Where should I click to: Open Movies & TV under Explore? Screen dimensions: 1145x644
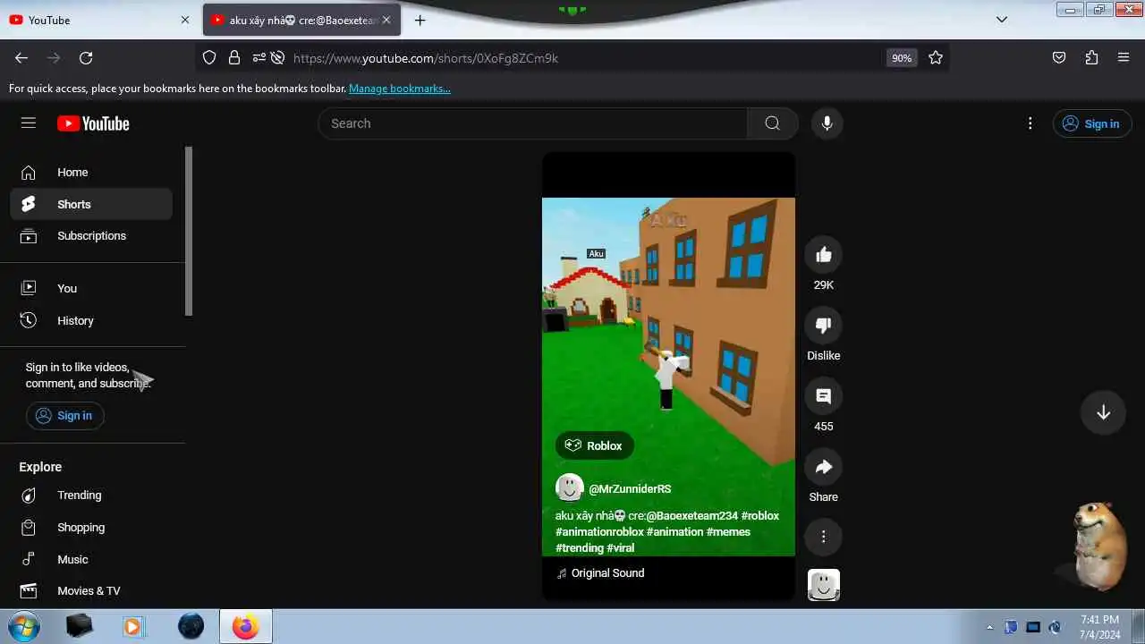[91, 591]
